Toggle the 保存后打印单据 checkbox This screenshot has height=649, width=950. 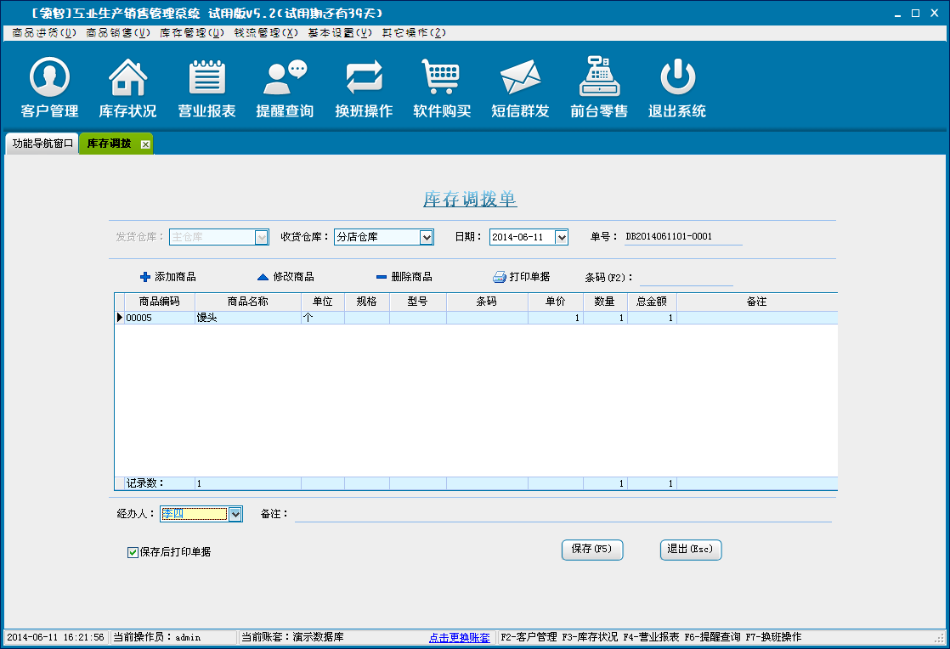coord(133,552)
